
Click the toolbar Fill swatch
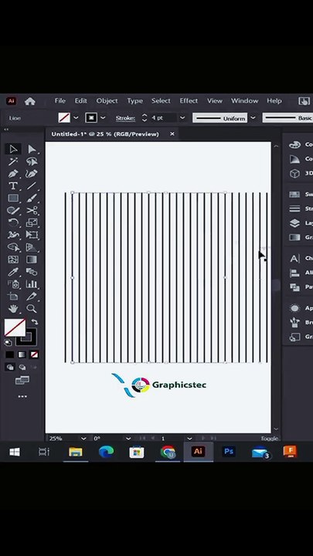(15, 327)
